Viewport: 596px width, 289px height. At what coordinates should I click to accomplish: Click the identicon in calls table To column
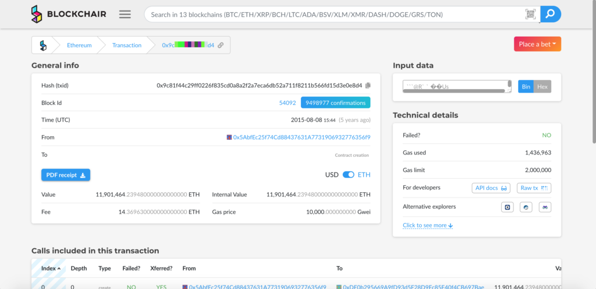pyautogui.click(x=339, y=287)
